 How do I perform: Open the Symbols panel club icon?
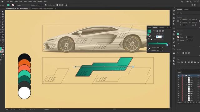coord(174,24)
